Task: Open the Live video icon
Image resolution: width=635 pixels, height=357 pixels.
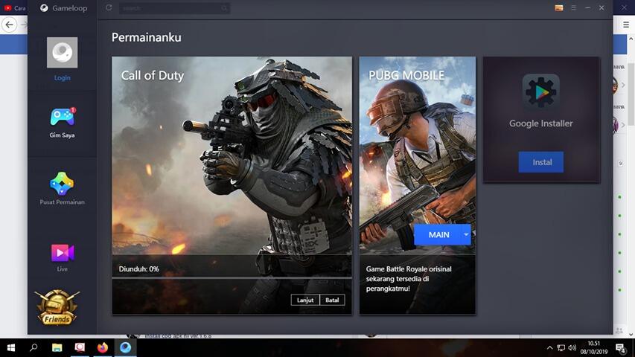Action: pos(63,253)
